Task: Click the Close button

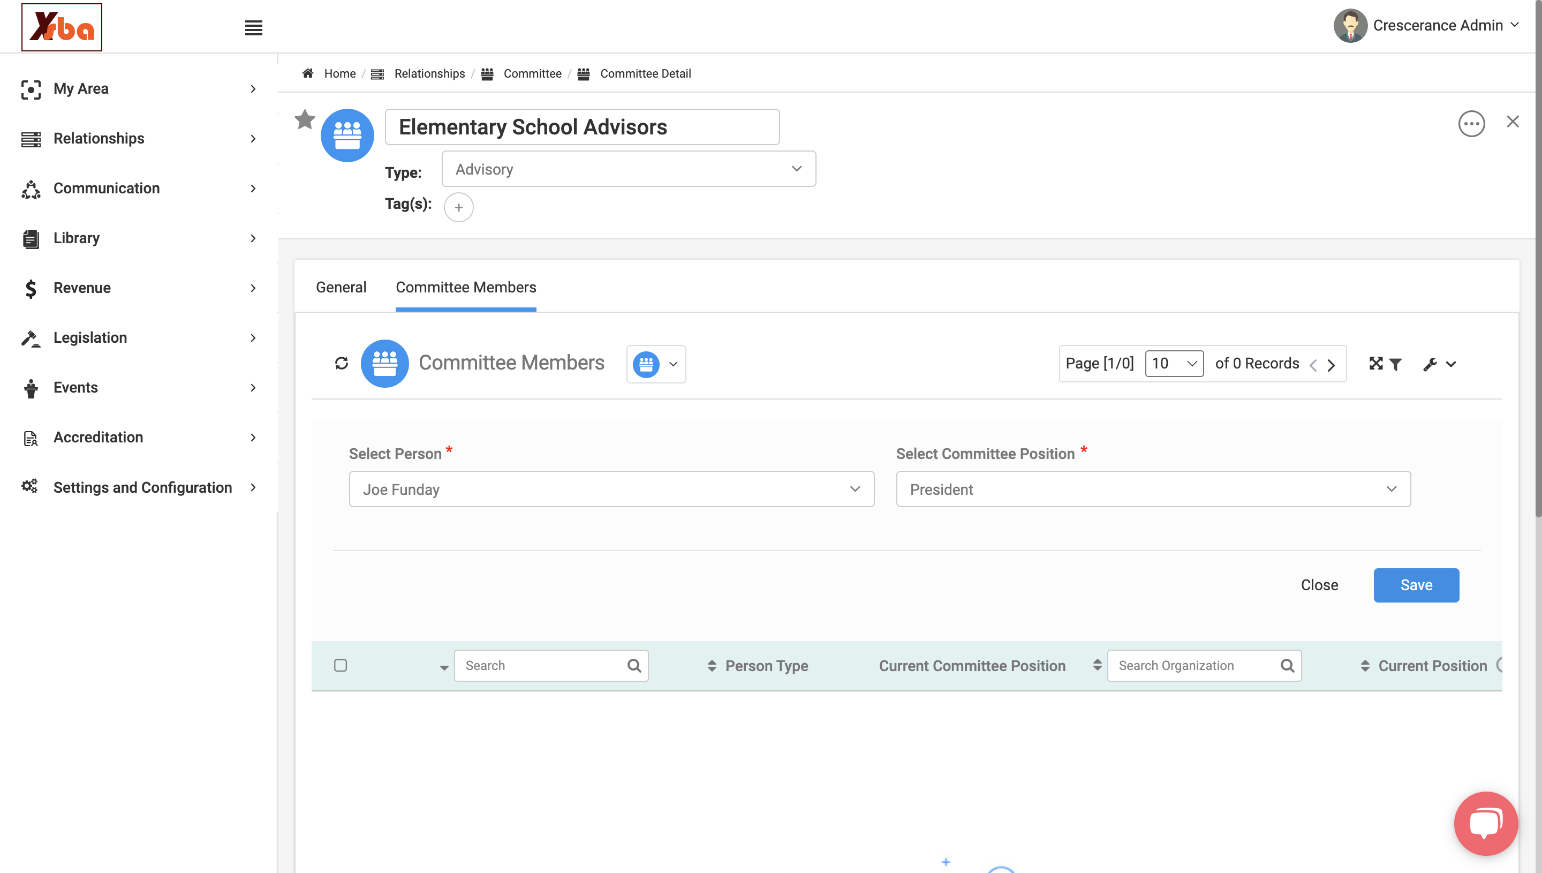Action: coord(1319,585)
